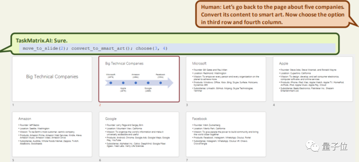This screenshot has width=359, height=162.
Task: Select the Amazon slide thumbnail
Action: [x=52, y=134]
